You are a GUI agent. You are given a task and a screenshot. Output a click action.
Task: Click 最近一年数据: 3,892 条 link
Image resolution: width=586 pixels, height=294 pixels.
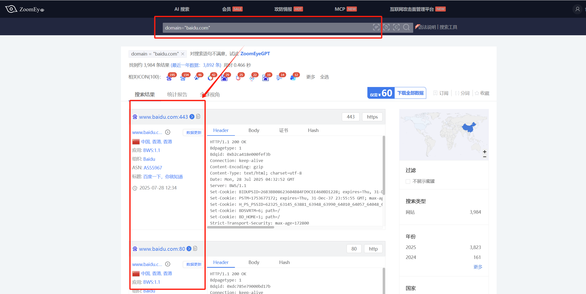(x=196, y=65)
